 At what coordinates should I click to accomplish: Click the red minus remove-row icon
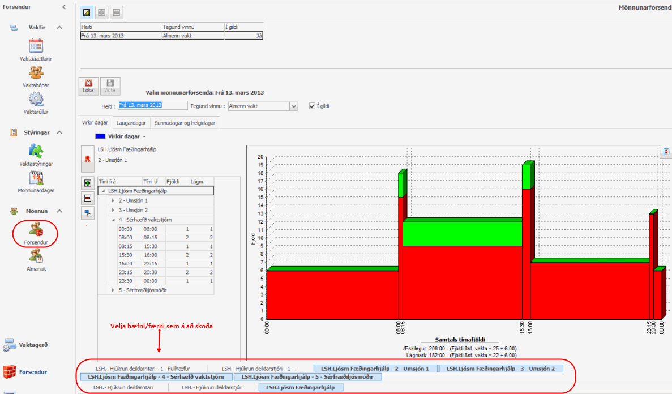tap(87, 198)
